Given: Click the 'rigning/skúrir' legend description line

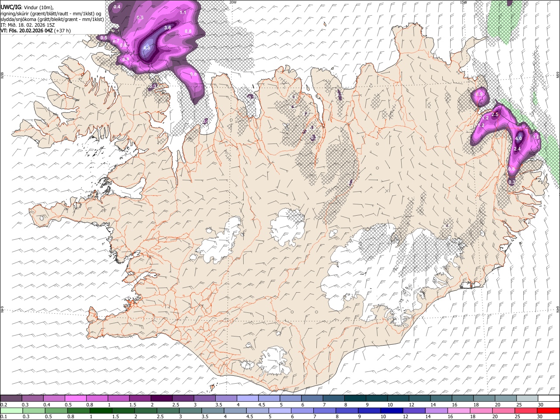Looking at the screenshot, I should pos(51,14).
